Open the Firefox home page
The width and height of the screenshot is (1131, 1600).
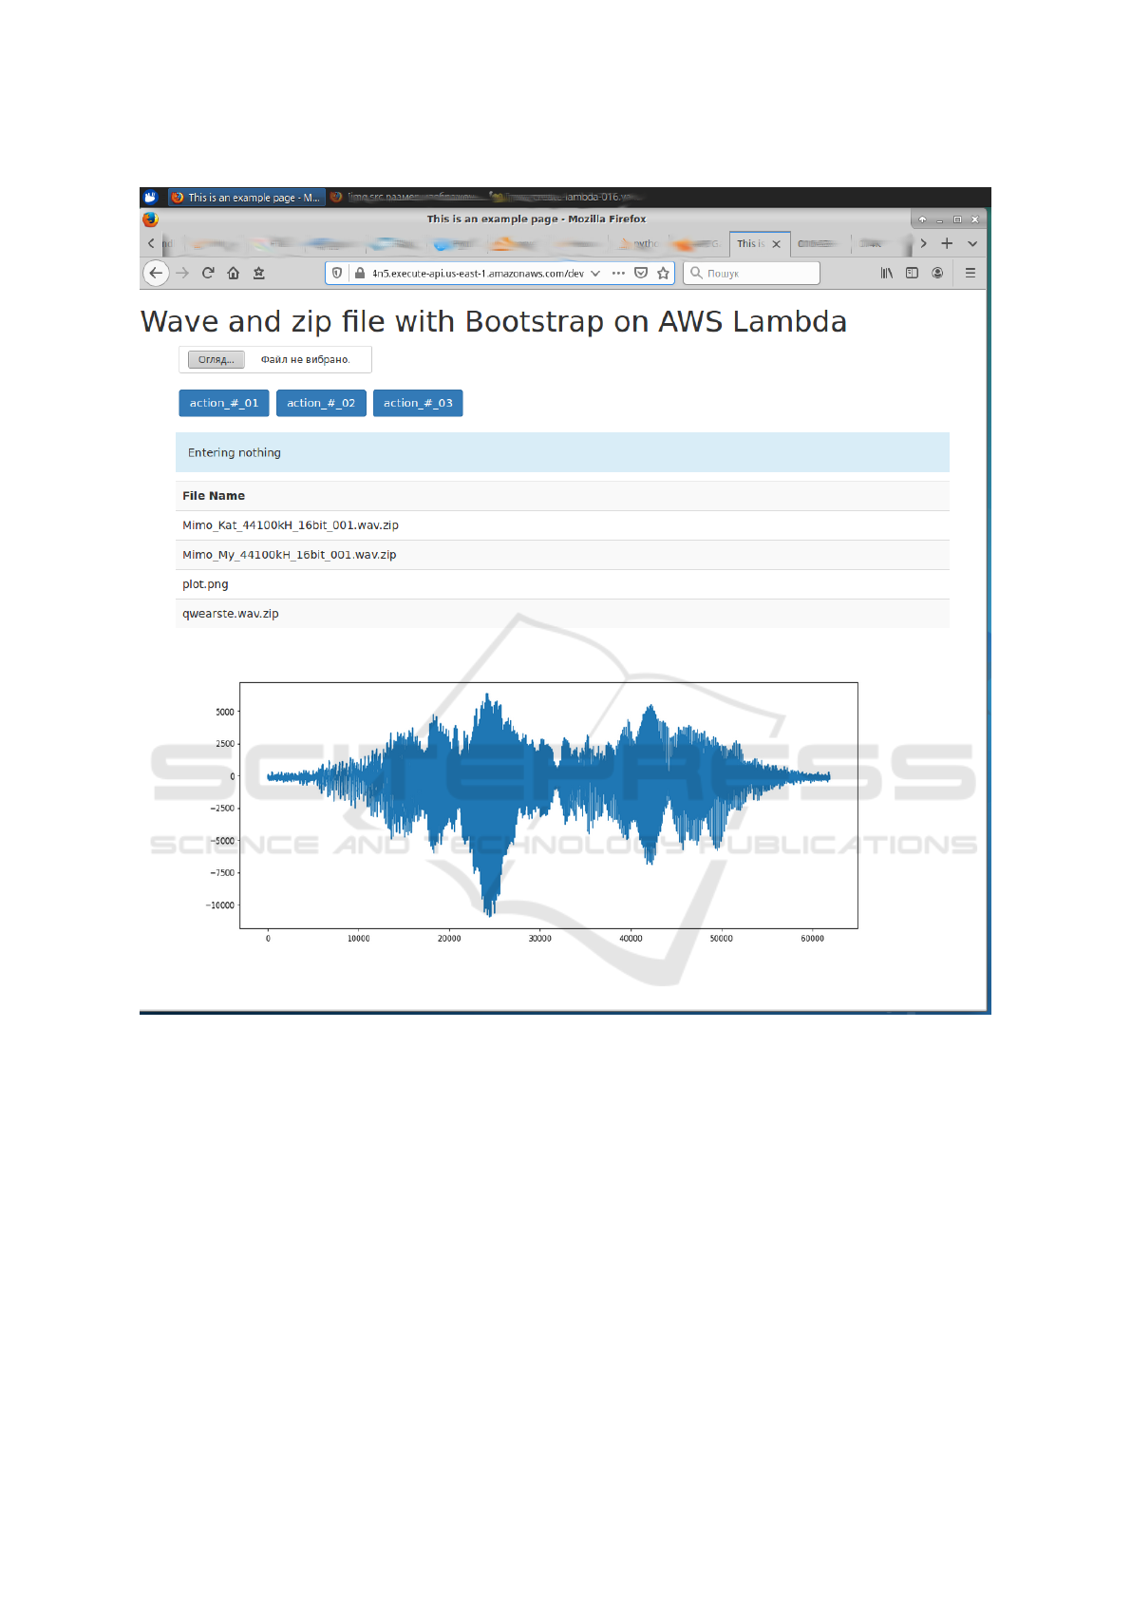click(x=234, y=273)
